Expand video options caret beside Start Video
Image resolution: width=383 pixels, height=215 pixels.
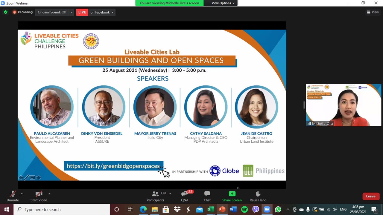coord(49,193)
